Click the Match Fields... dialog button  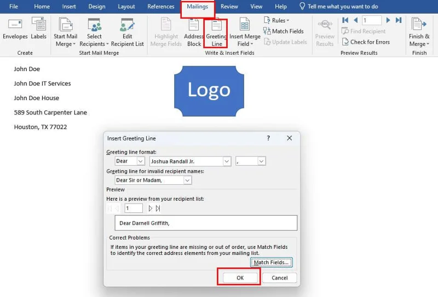pyautogui.click(x=271, y=263)
